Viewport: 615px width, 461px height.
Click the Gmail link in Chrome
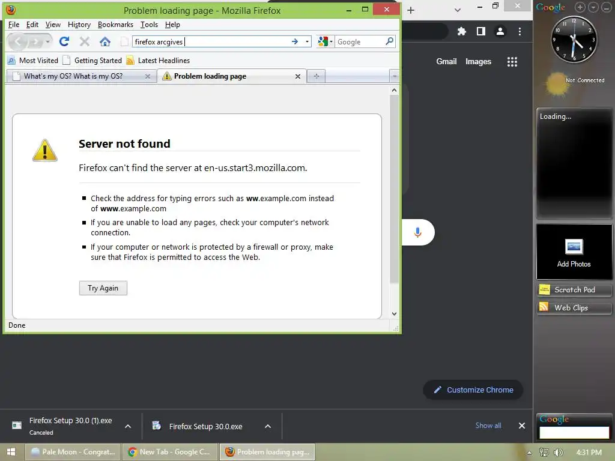coord(446,62)
